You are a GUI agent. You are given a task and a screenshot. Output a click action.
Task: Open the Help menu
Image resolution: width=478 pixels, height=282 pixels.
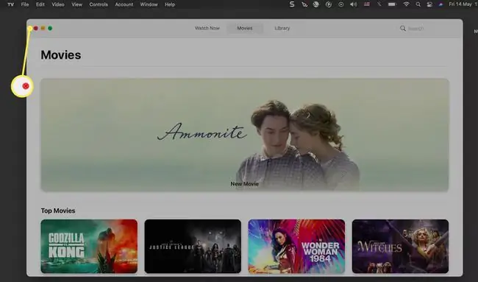coord(170,4)
